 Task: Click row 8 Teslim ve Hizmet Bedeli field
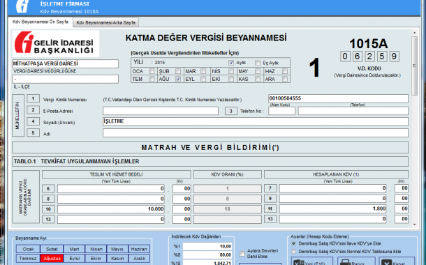click(x=111, y=199)
